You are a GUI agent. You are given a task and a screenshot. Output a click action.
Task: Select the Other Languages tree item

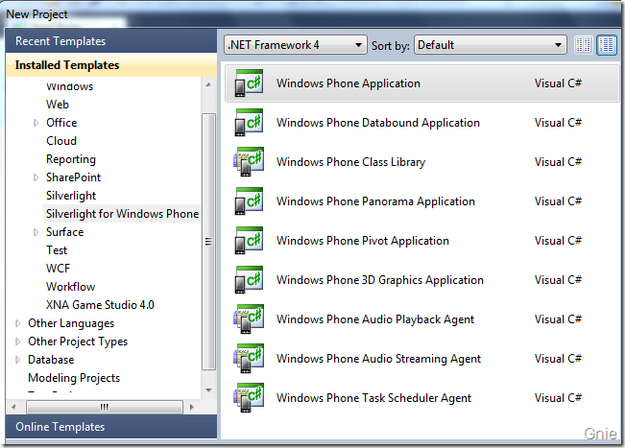[71, 323]
